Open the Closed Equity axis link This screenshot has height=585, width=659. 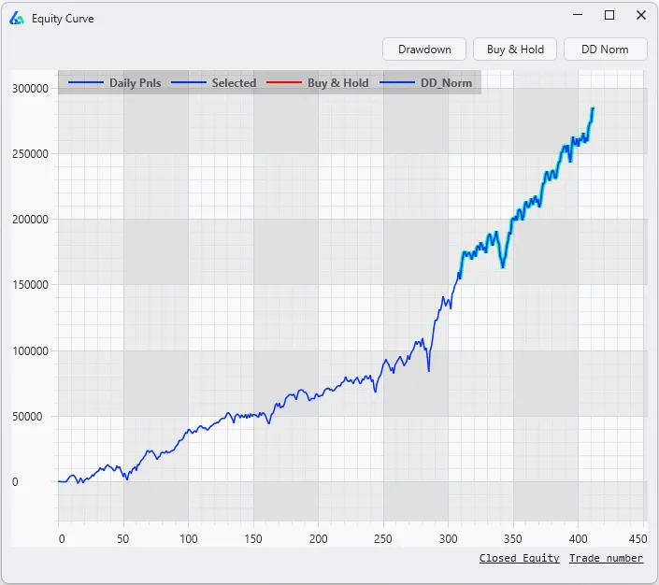point(519,558)
